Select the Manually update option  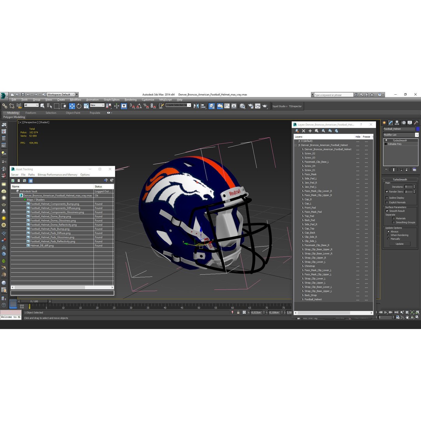tap(388, 239)
